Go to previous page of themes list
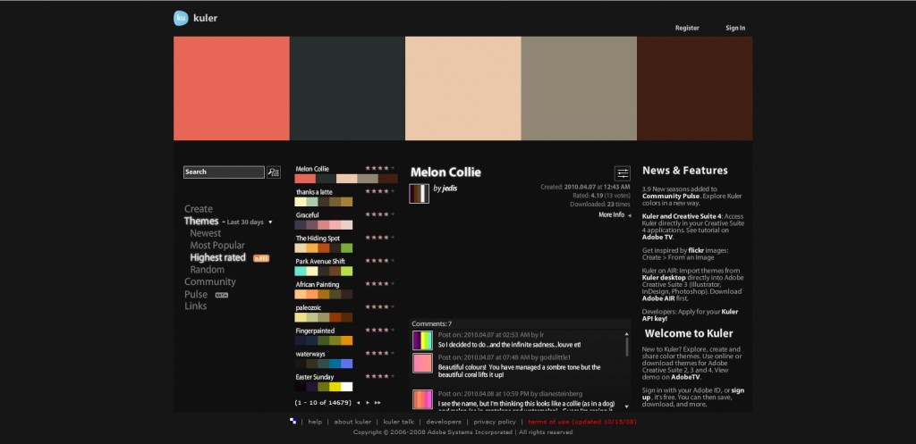Viewport: 916px width, 444px height. [x=359, y=403]
